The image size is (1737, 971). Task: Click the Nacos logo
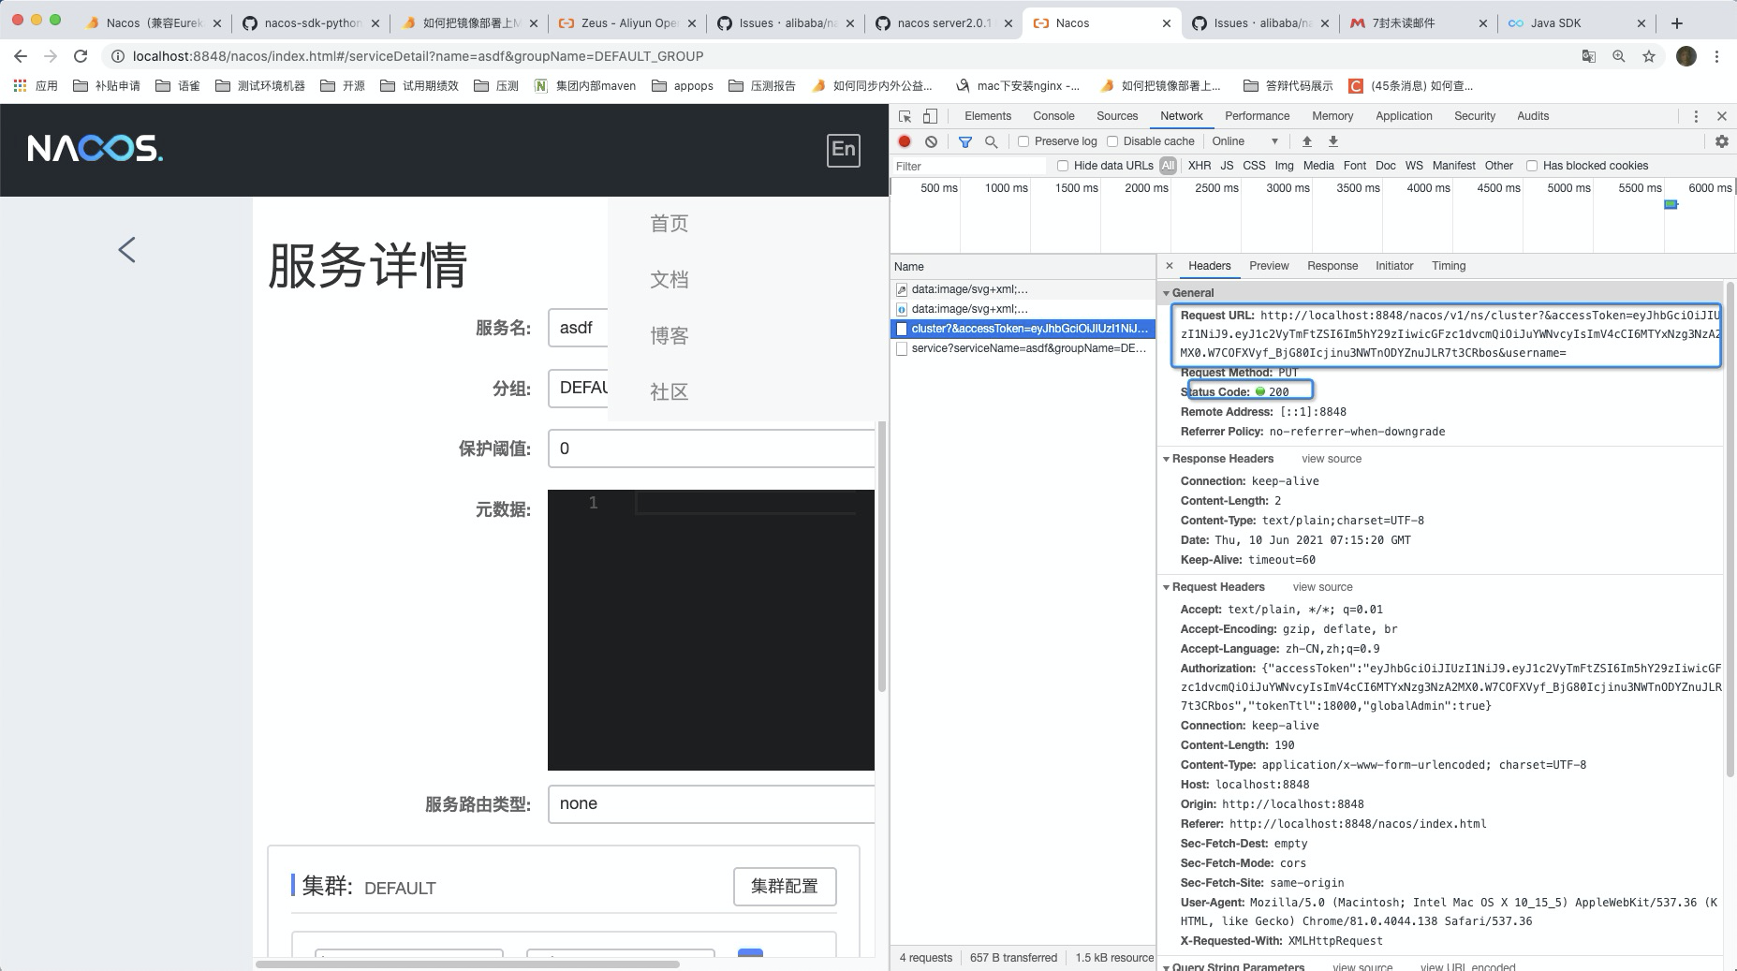pos(96,149)
